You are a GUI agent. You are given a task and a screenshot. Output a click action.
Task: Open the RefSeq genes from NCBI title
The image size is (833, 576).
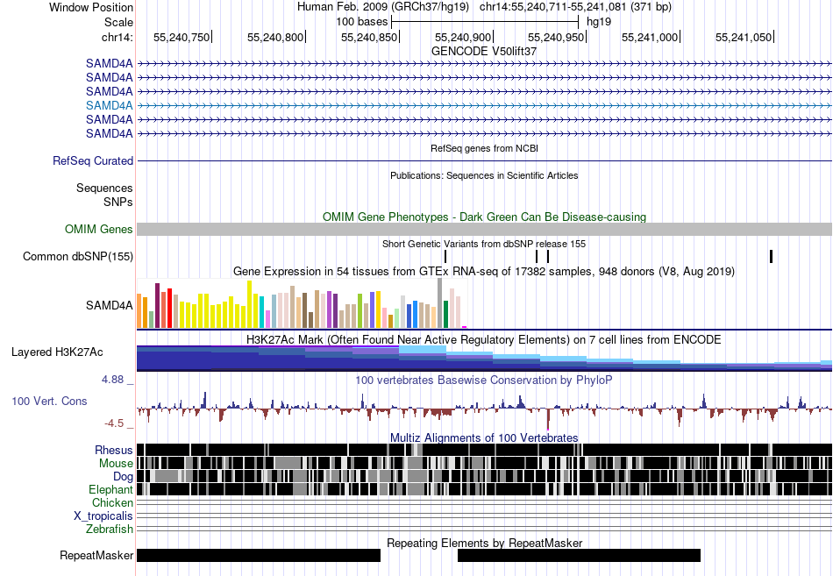tap(484, 148)
